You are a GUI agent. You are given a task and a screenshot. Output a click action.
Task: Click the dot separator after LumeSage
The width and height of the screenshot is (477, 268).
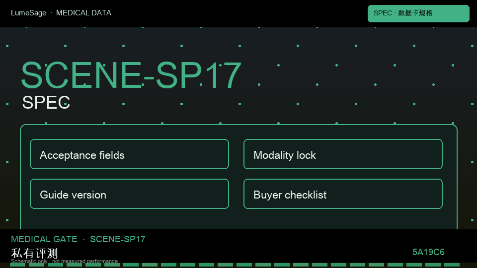[51, 13]
